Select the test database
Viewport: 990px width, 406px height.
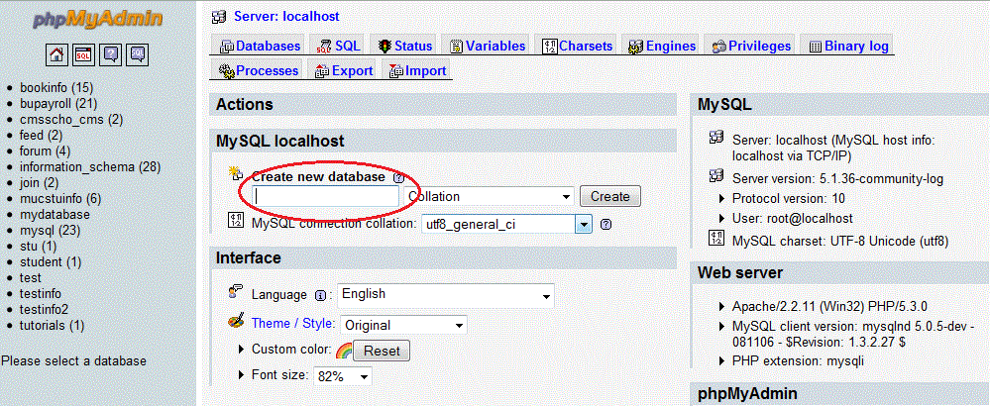(x=31, y=278)
